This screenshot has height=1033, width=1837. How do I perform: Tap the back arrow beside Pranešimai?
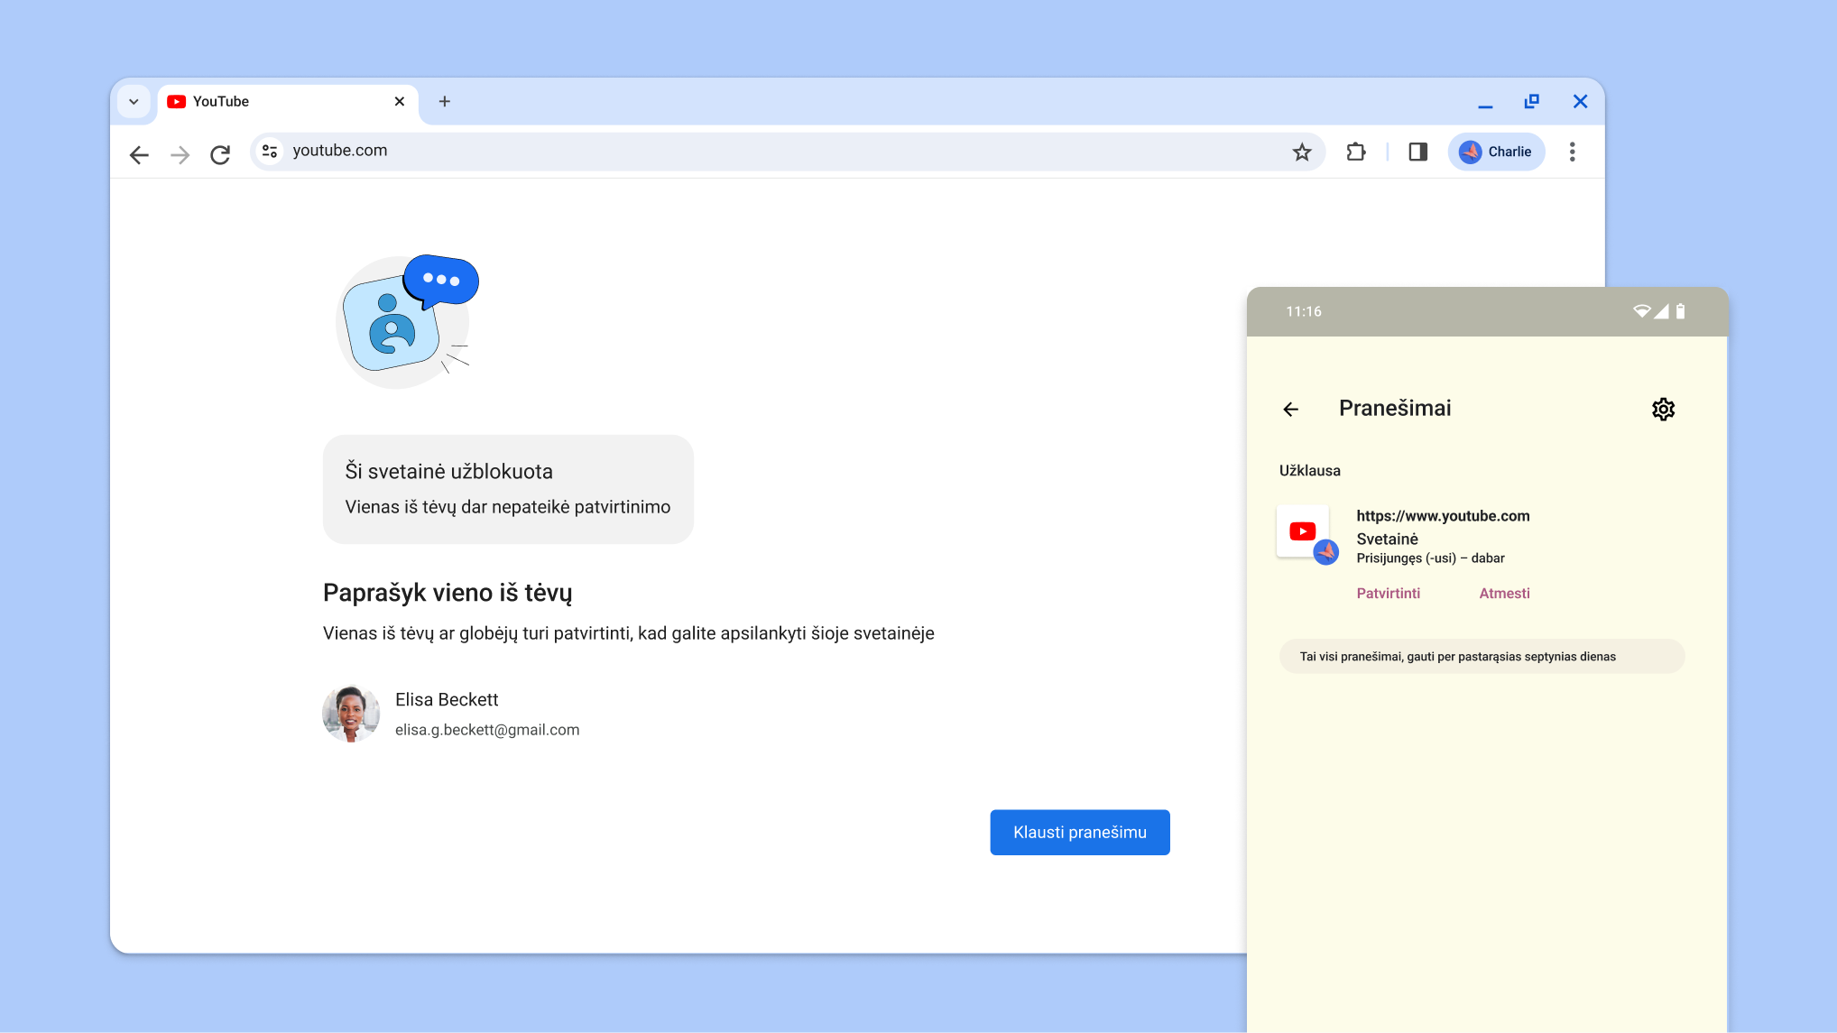[x=1290, y=409]
